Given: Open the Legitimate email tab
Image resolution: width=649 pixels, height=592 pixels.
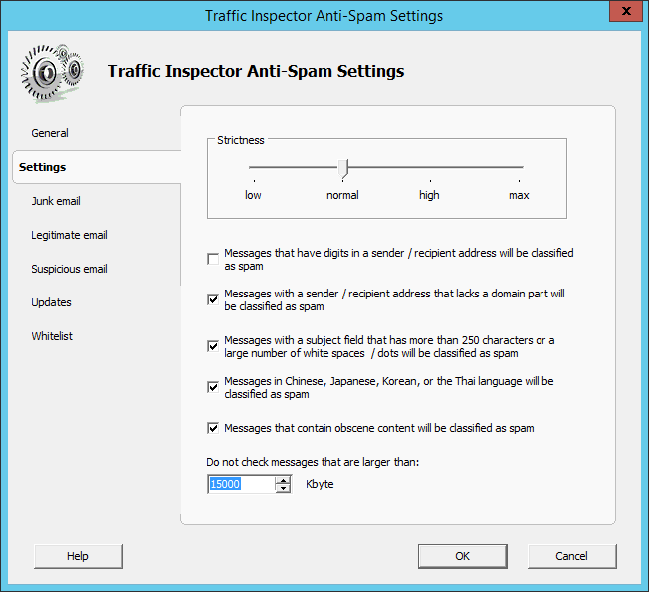Looking at the screenshot, I should 69,235.
